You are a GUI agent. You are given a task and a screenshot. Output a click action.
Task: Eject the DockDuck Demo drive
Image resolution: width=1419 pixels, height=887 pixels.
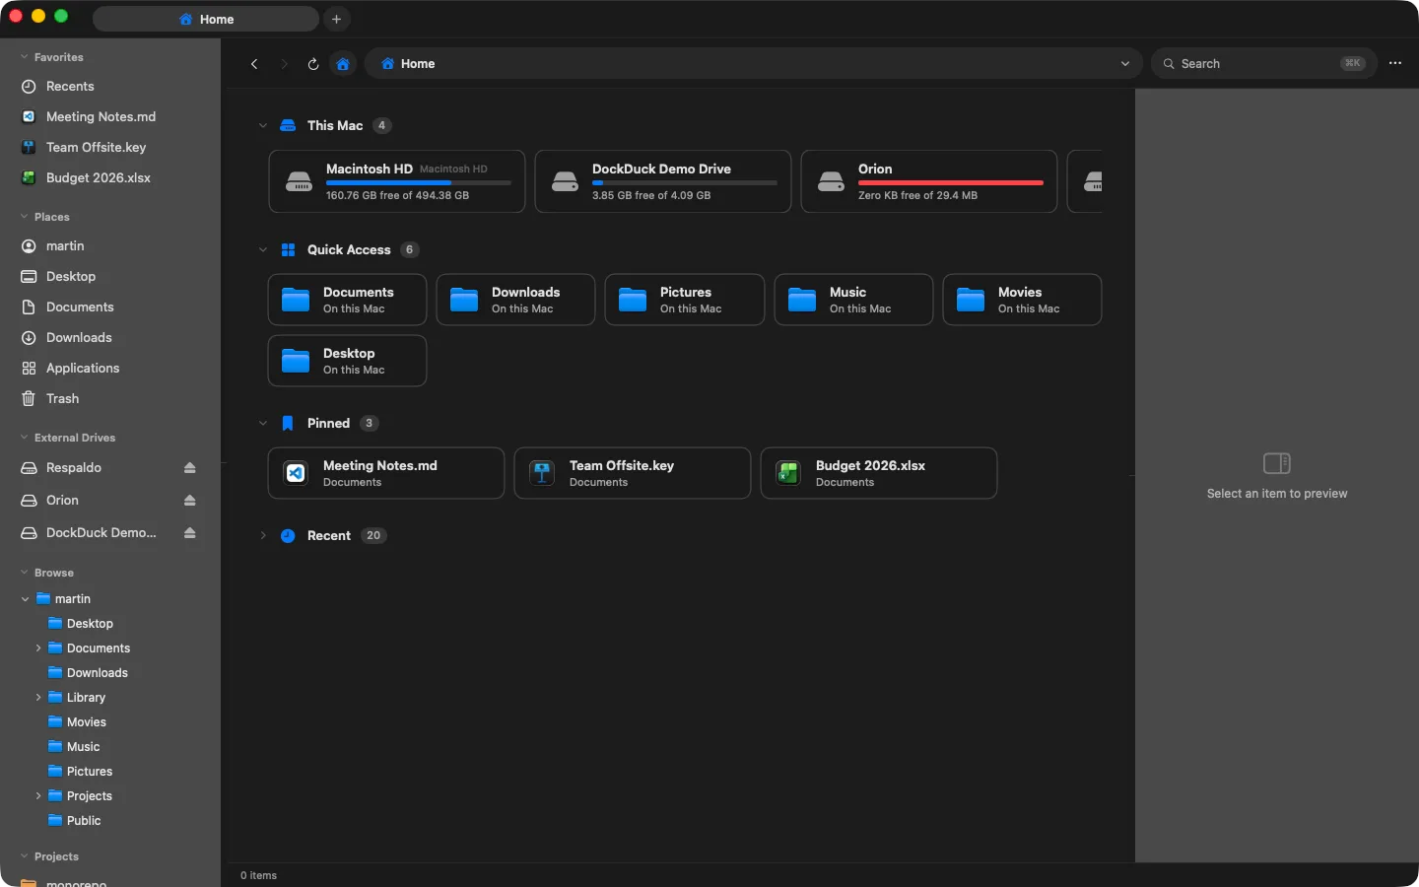[189, 533]
